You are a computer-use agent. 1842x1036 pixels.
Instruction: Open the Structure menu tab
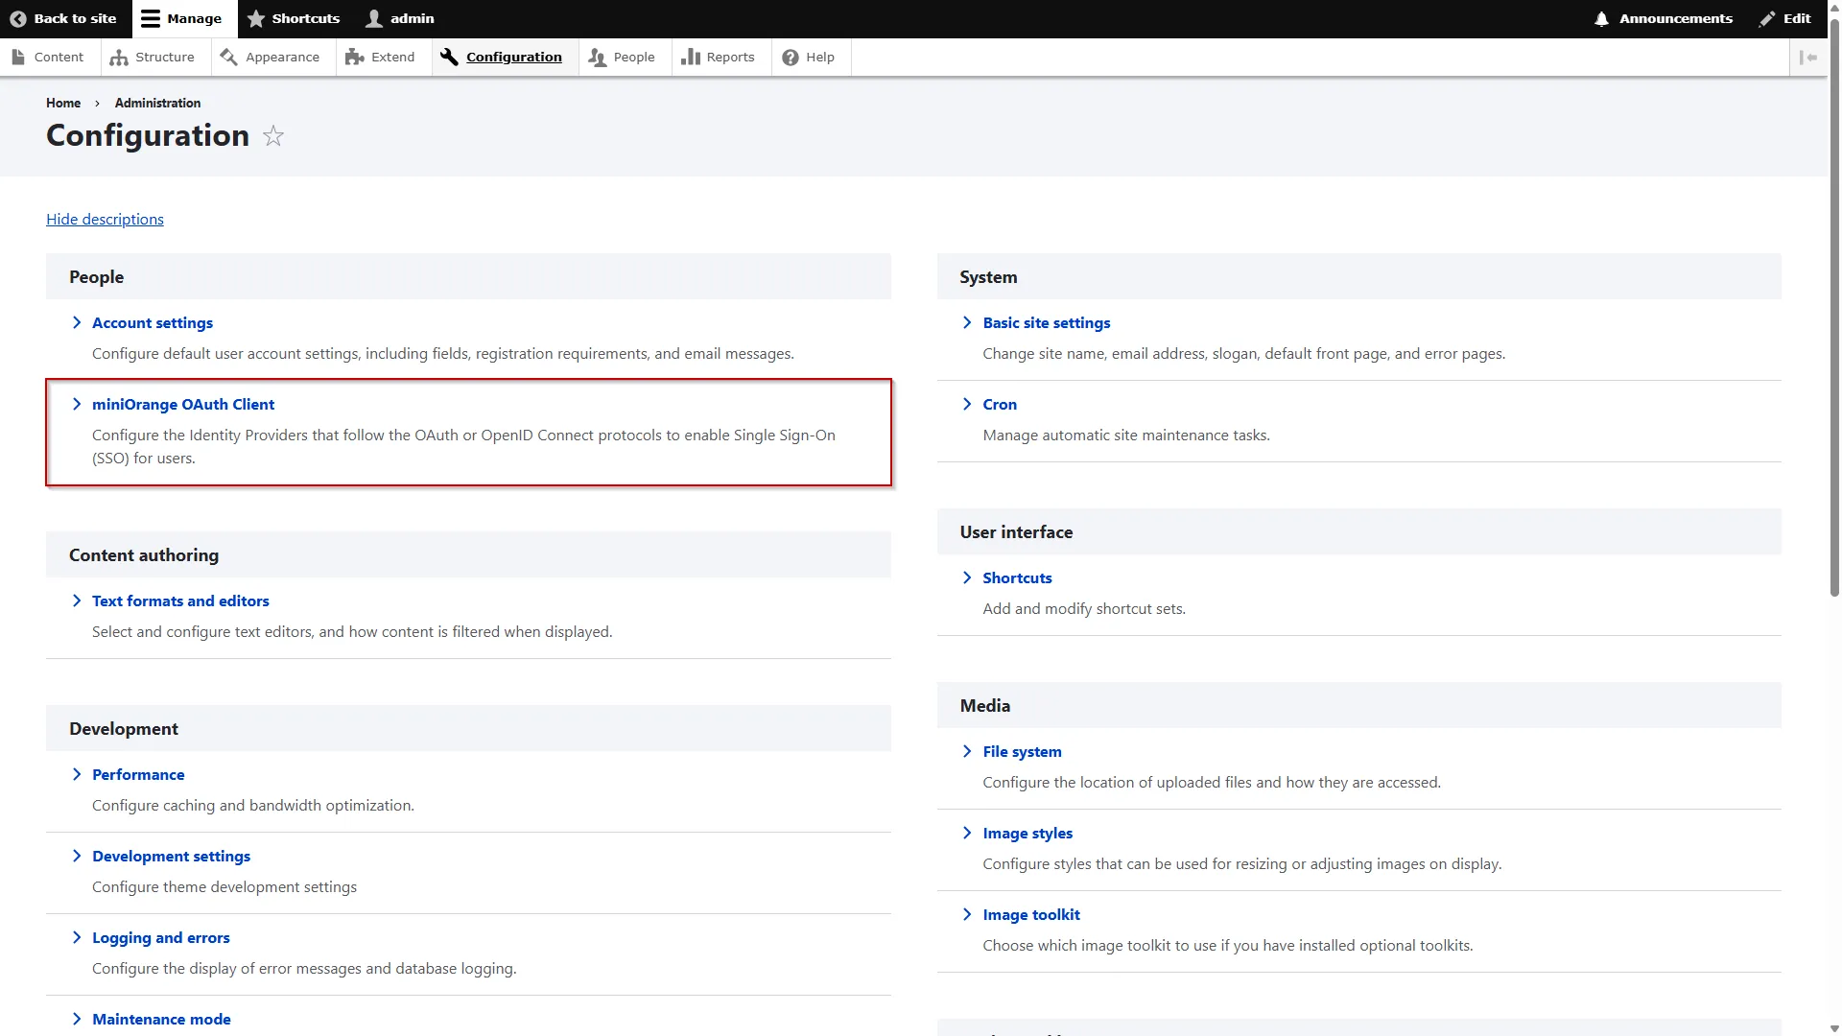click(x=154, y=57)
